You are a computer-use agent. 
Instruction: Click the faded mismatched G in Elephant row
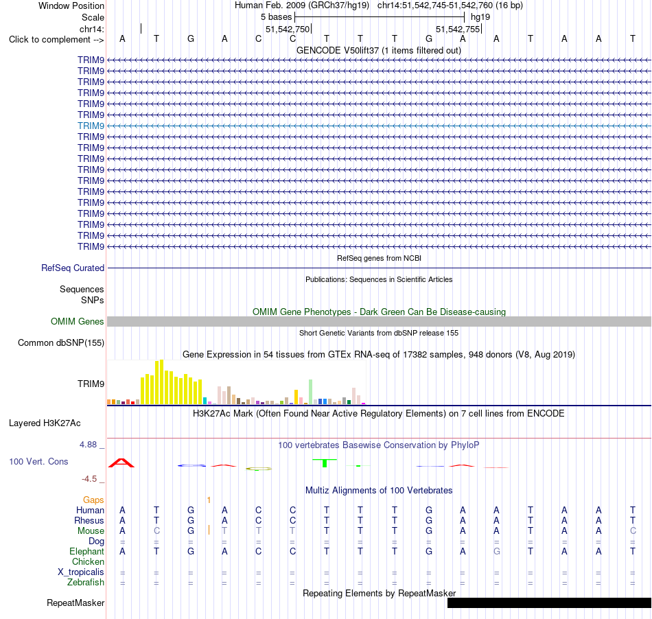(x=496, y=551)
